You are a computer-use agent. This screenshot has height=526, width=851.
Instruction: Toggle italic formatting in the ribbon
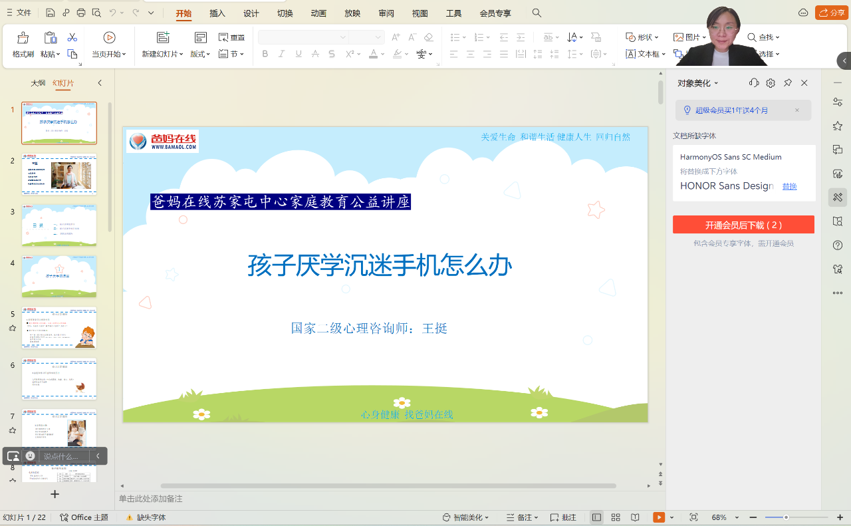(x=281, y=54)
